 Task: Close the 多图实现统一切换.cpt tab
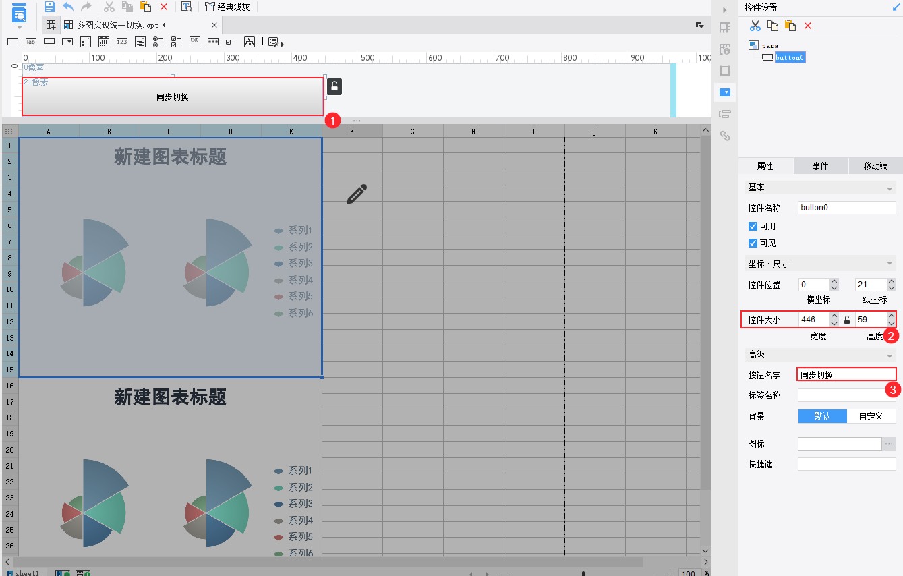click(214, 25)
